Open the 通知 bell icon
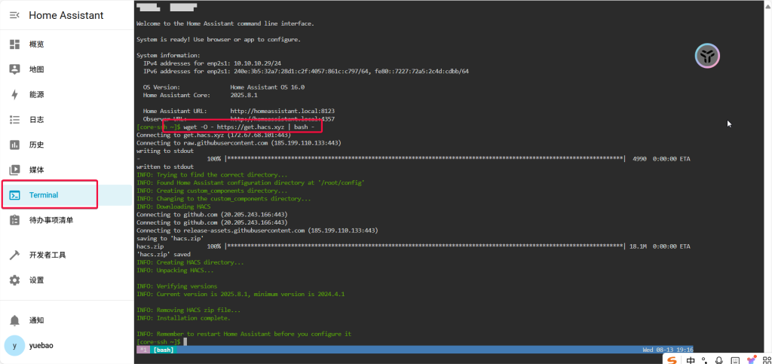This screenshot has width=772, height=364. pos(15,320)
